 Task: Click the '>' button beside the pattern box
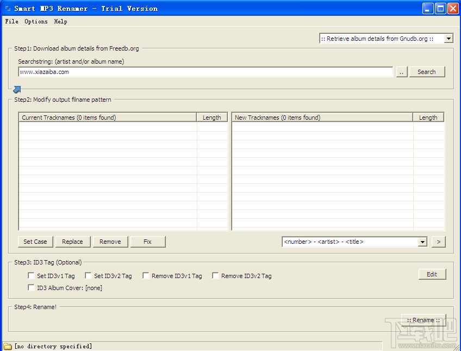(439, 242)
